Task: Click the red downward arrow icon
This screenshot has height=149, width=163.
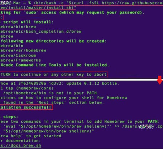Action: pos(160,80)
